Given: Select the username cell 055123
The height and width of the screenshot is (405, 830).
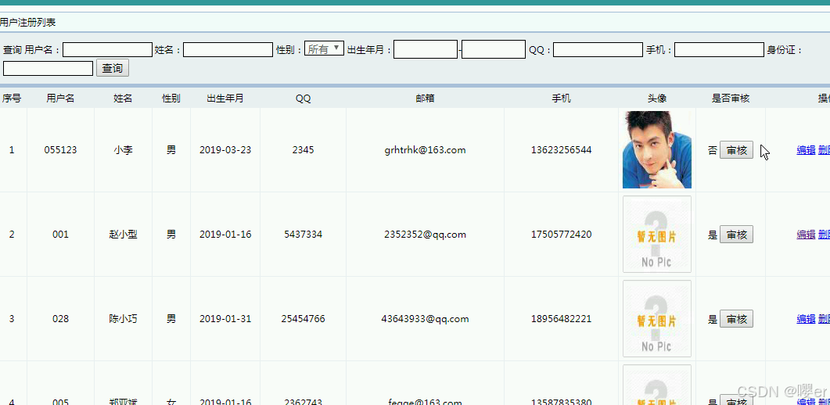Looking at the screenshot, I should pos(60,150).
